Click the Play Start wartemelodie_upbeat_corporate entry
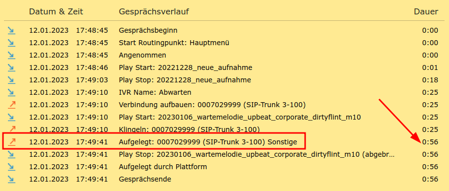The height and width of the screenshot is (191, 449). click(x=240, y=118)
